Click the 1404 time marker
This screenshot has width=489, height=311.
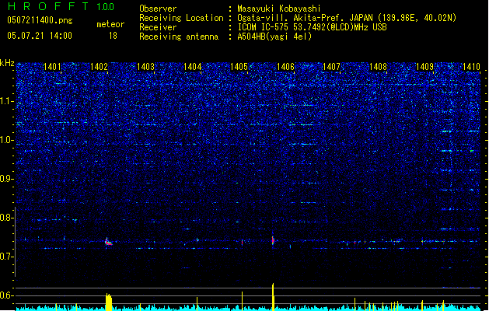click(x=193, y=67)
